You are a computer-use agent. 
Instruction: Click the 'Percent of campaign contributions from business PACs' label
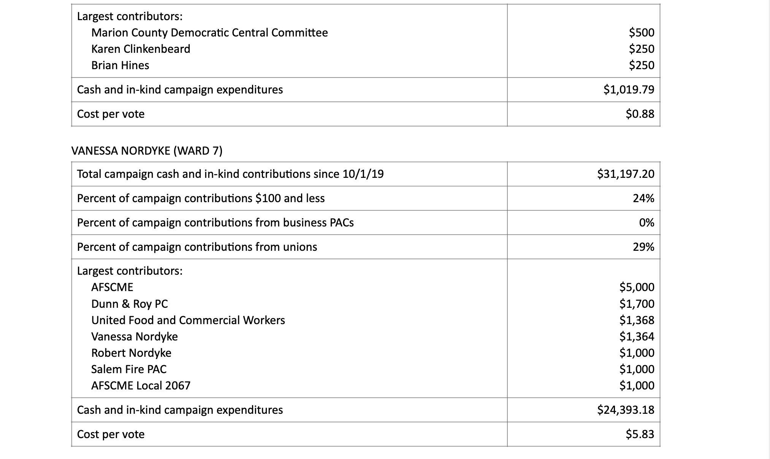(x=215, y=223)
